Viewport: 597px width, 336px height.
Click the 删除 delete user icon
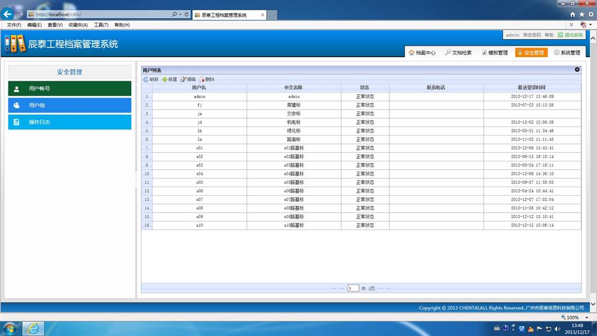[202, 79]
